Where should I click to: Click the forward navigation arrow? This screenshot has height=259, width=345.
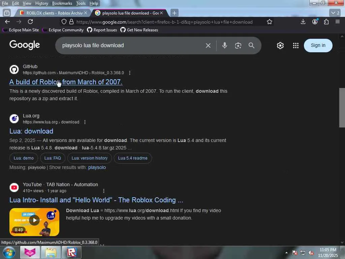click(19, 22)
